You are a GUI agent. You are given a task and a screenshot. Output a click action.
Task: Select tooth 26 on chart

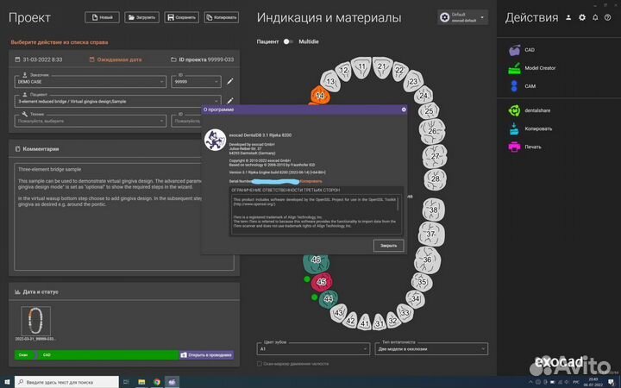(x=432, y=131)
